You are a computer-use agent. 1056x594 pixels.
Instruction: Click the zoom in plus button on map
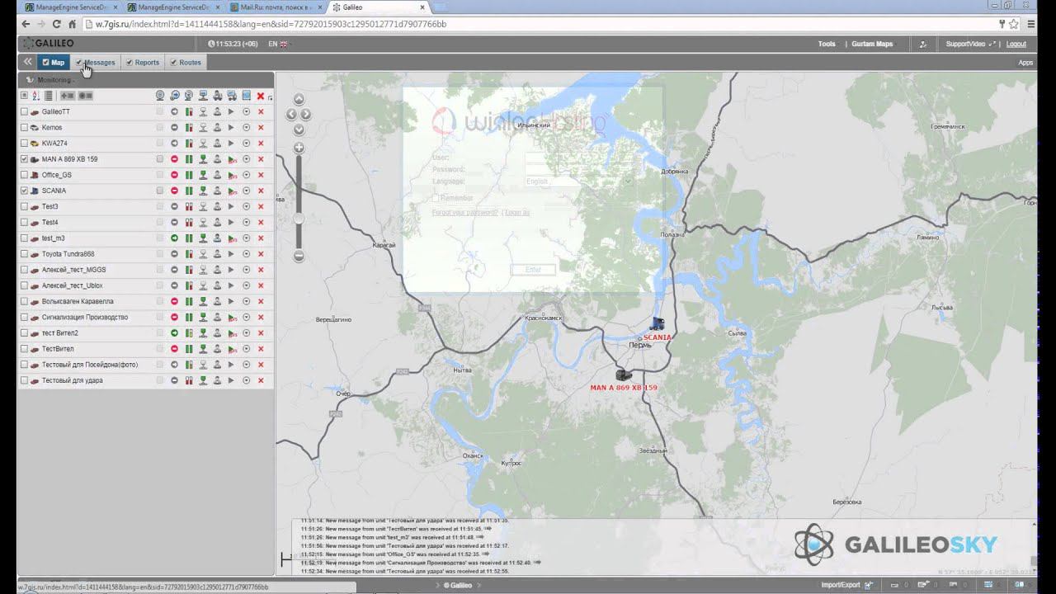click(299, 148)
